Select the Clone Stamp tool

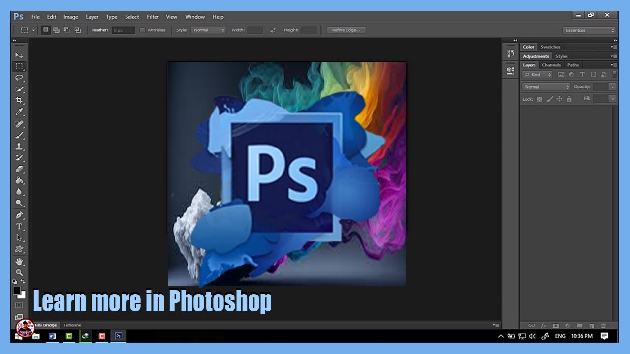click(x=19, y=147)
